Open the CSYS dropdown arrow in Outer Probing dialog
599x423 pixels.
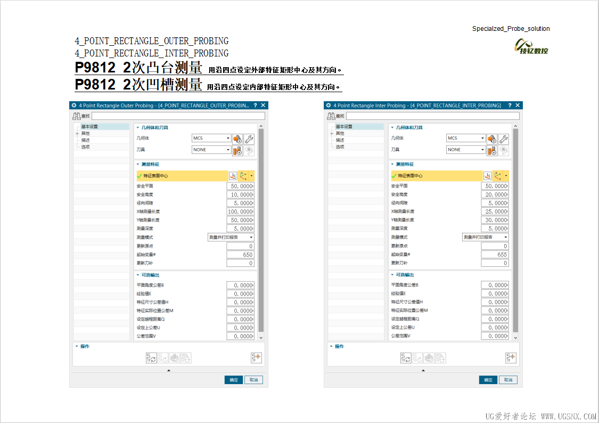[x=251, y=176]
